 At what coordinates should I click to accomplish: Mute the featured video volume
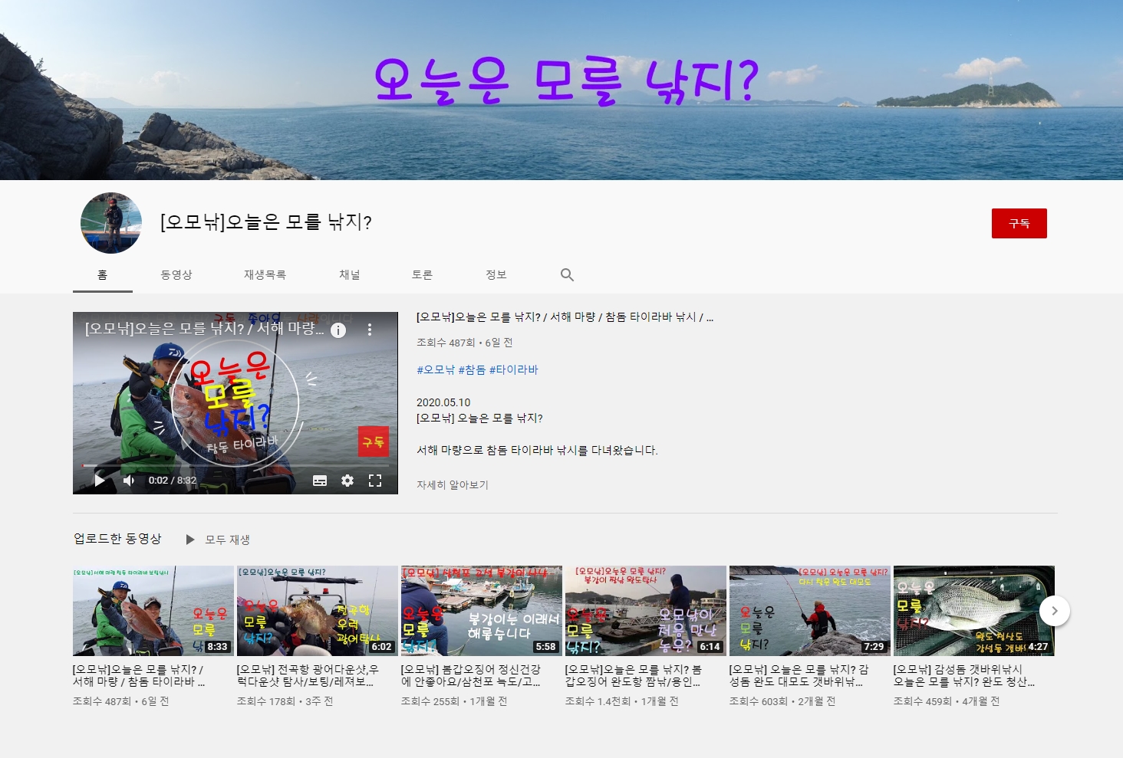coord(129,481)
